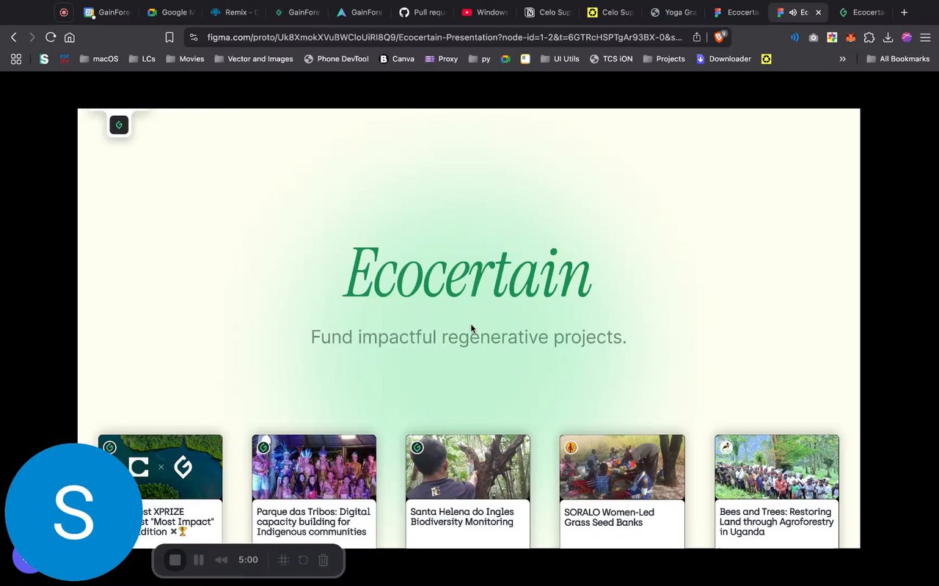This screenshot has height=586, width=939.
Task: Open the Proxy bookmark
Action: point(441,59)
